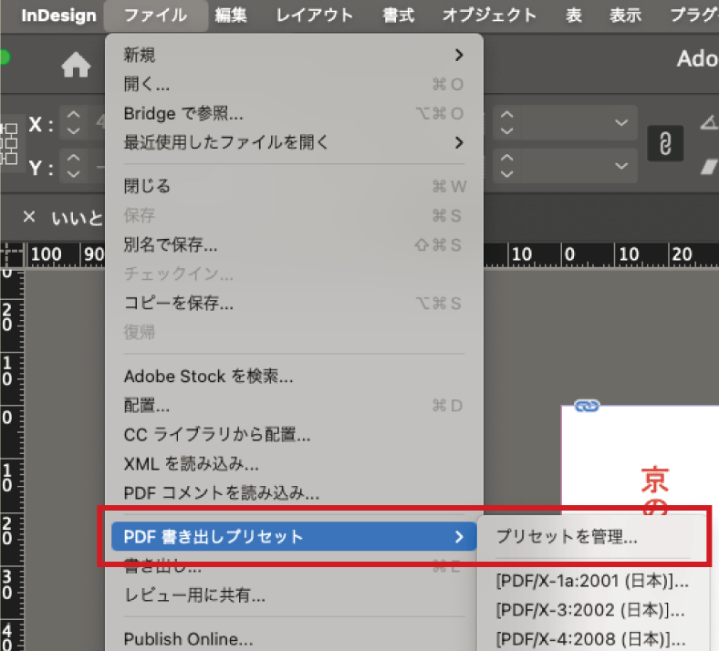Choose 別名で保存...
719x651 pixels.
(294, 245)
